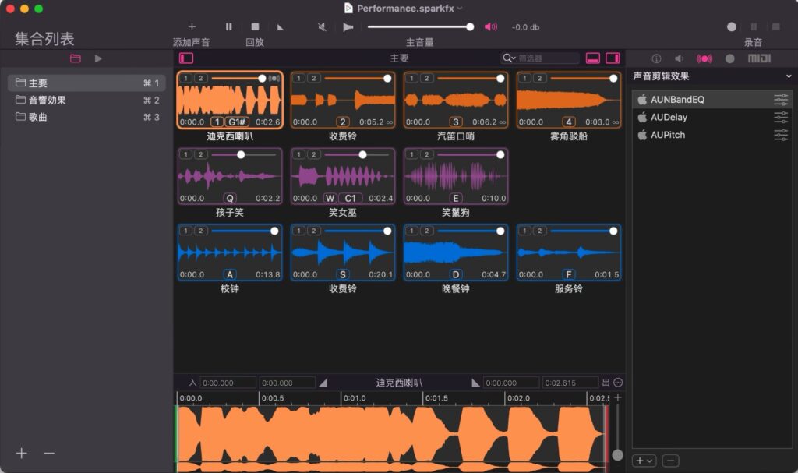
Task: Click the record circle under 录音
Action: click(731, 26)
